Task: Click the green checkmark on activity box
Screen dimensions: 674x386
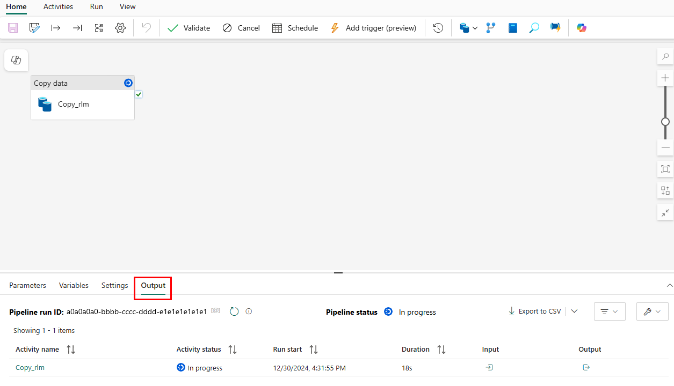Action: (139, 94)
